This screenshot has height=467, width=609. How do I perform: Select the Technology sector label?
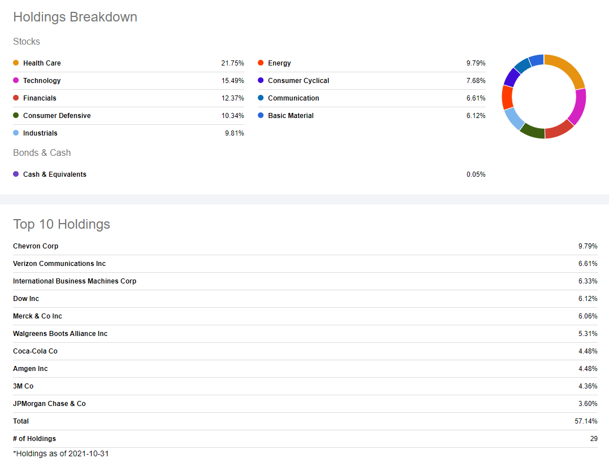point(42,81)
